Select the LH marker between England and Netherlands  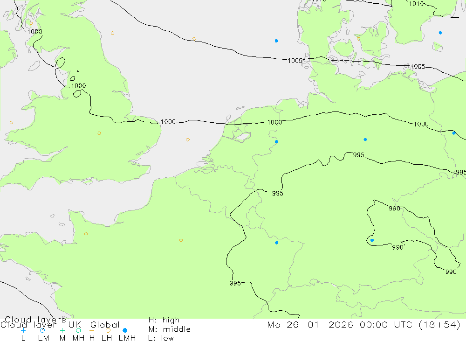pos(187,140)
